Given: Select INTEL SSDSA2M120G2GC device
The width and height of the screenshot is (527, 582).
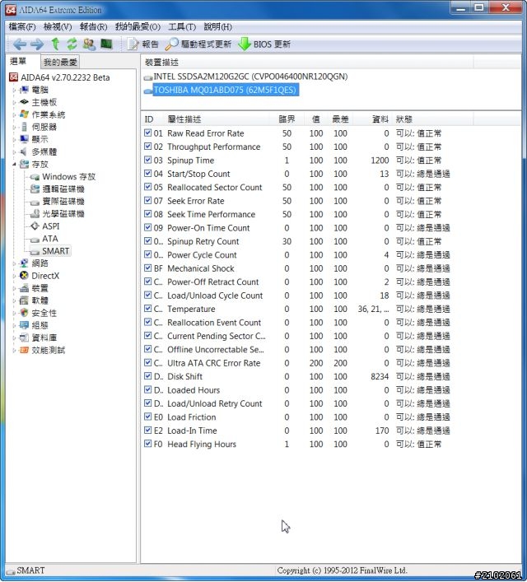Looking at the screenshot, I should click(x=245, y=77).
